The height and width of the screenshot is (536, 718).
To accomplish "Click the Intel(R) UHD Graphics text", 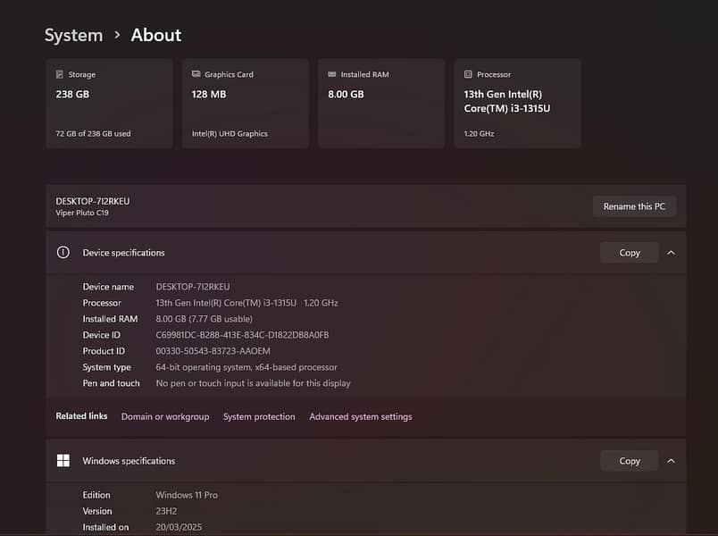I will 230,134.
